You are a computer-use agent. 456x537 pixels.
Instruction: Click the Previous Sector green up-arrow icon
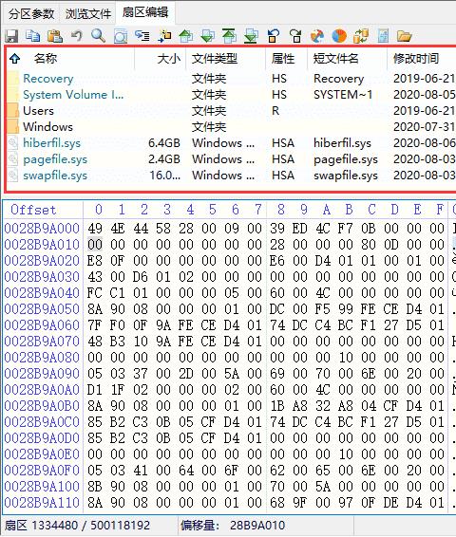pyautogui.click(x=186, y=36)
